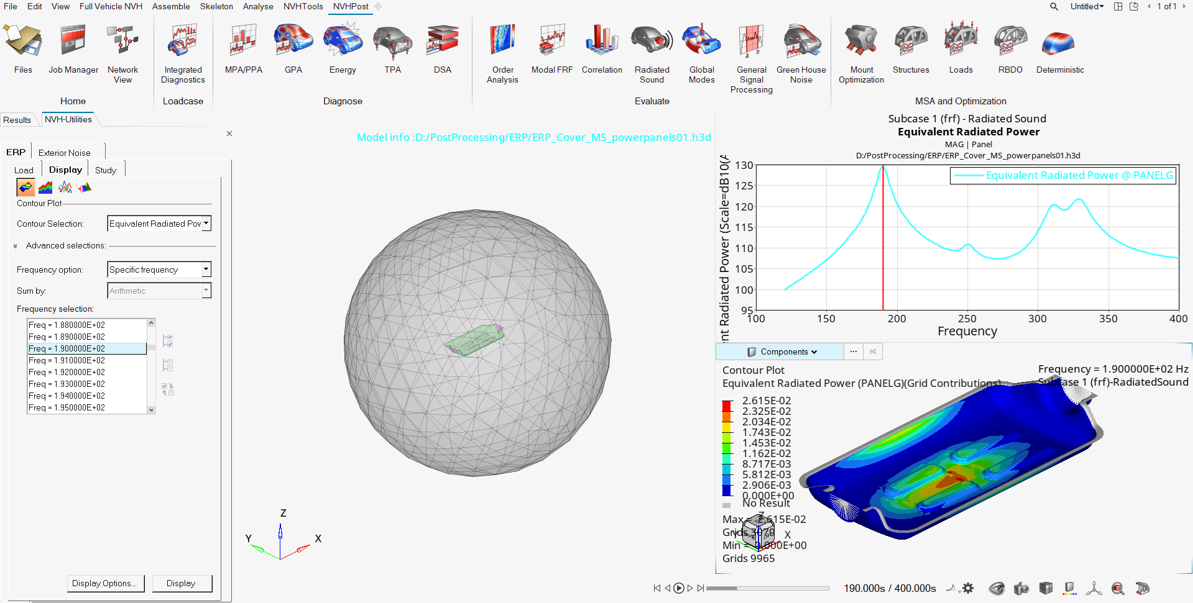Select Freq = 1.920000E+02 in the list
This screenshot has width=1193, height=603.
pos(87,372)
